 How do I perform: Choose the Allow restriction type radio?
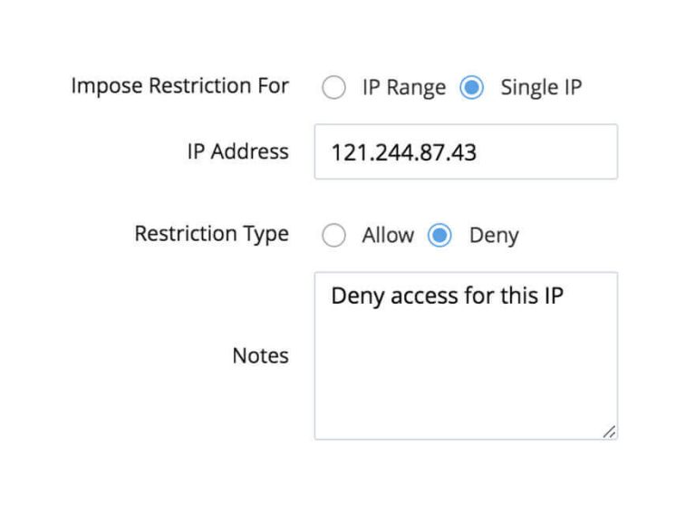334,236
